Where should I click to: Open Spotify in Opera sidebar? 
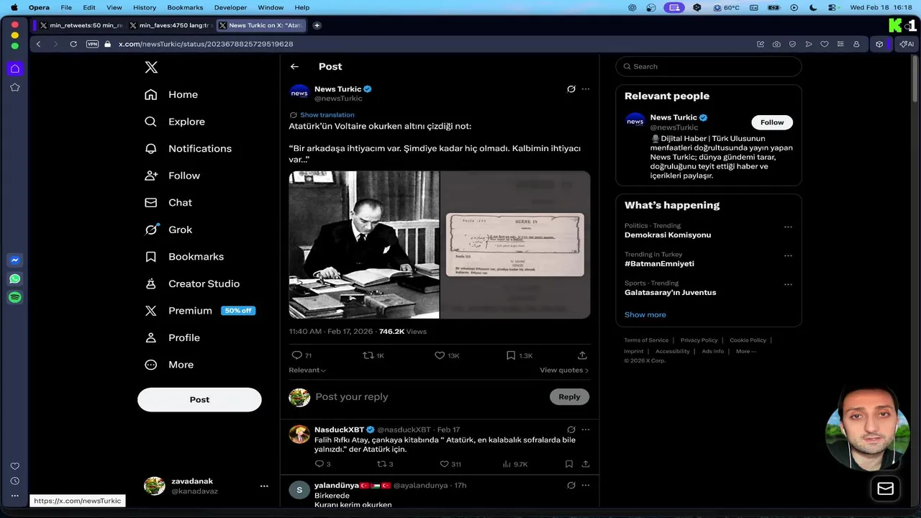[x=15, y=298]
